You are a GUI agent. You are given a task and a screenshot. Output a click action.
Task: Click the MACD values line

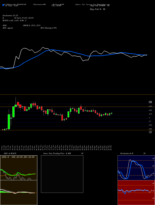click(15, 20)
